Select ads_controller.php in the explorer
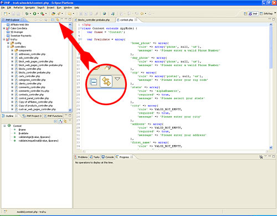This screenshot has width=277, height=216. click(28, 58)
